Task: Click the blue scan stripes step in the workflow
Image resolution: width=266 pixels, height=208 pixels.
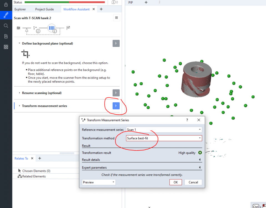Action: click(x=52, y=28)
